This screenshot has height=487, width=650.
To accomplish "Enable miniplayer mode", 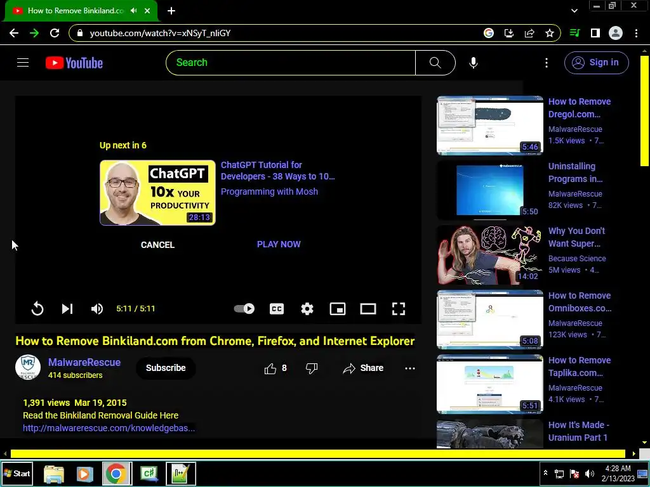I will [x=338, y=309].
